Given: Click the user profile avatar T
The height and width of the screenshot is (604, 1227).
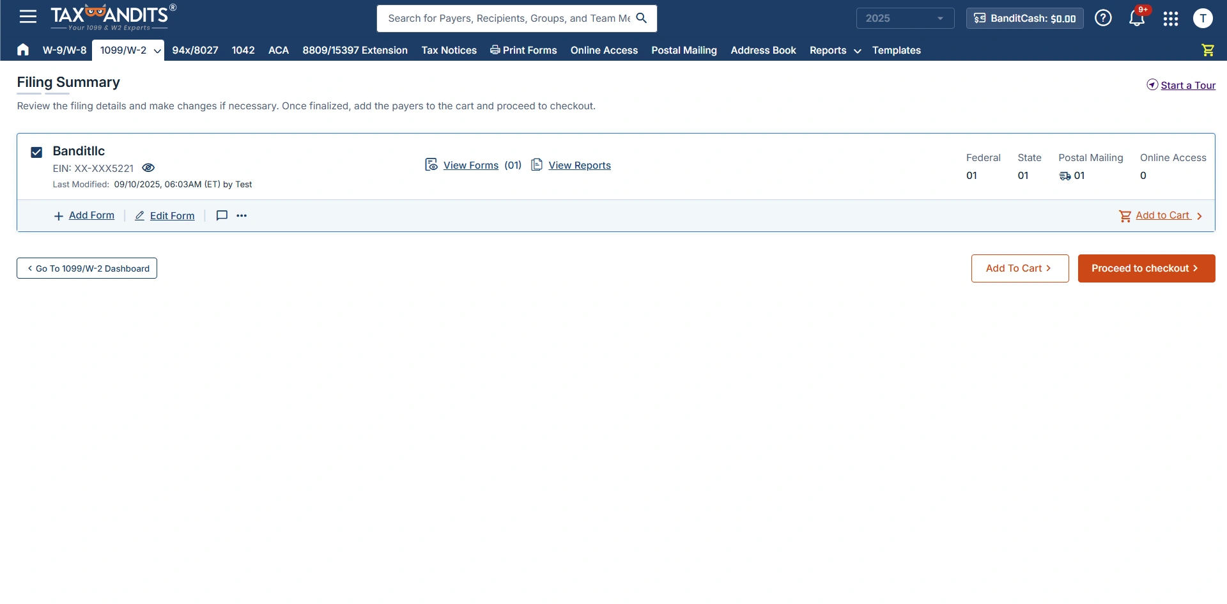Looking at the screenshot, I should [x=1203, y=19].
